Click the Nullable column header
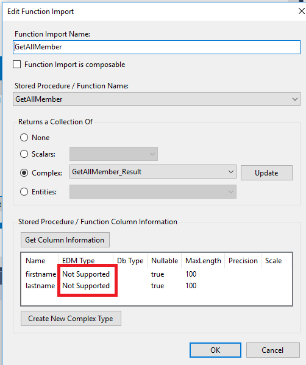Viewport: 306px width, 365px height. 165,261
